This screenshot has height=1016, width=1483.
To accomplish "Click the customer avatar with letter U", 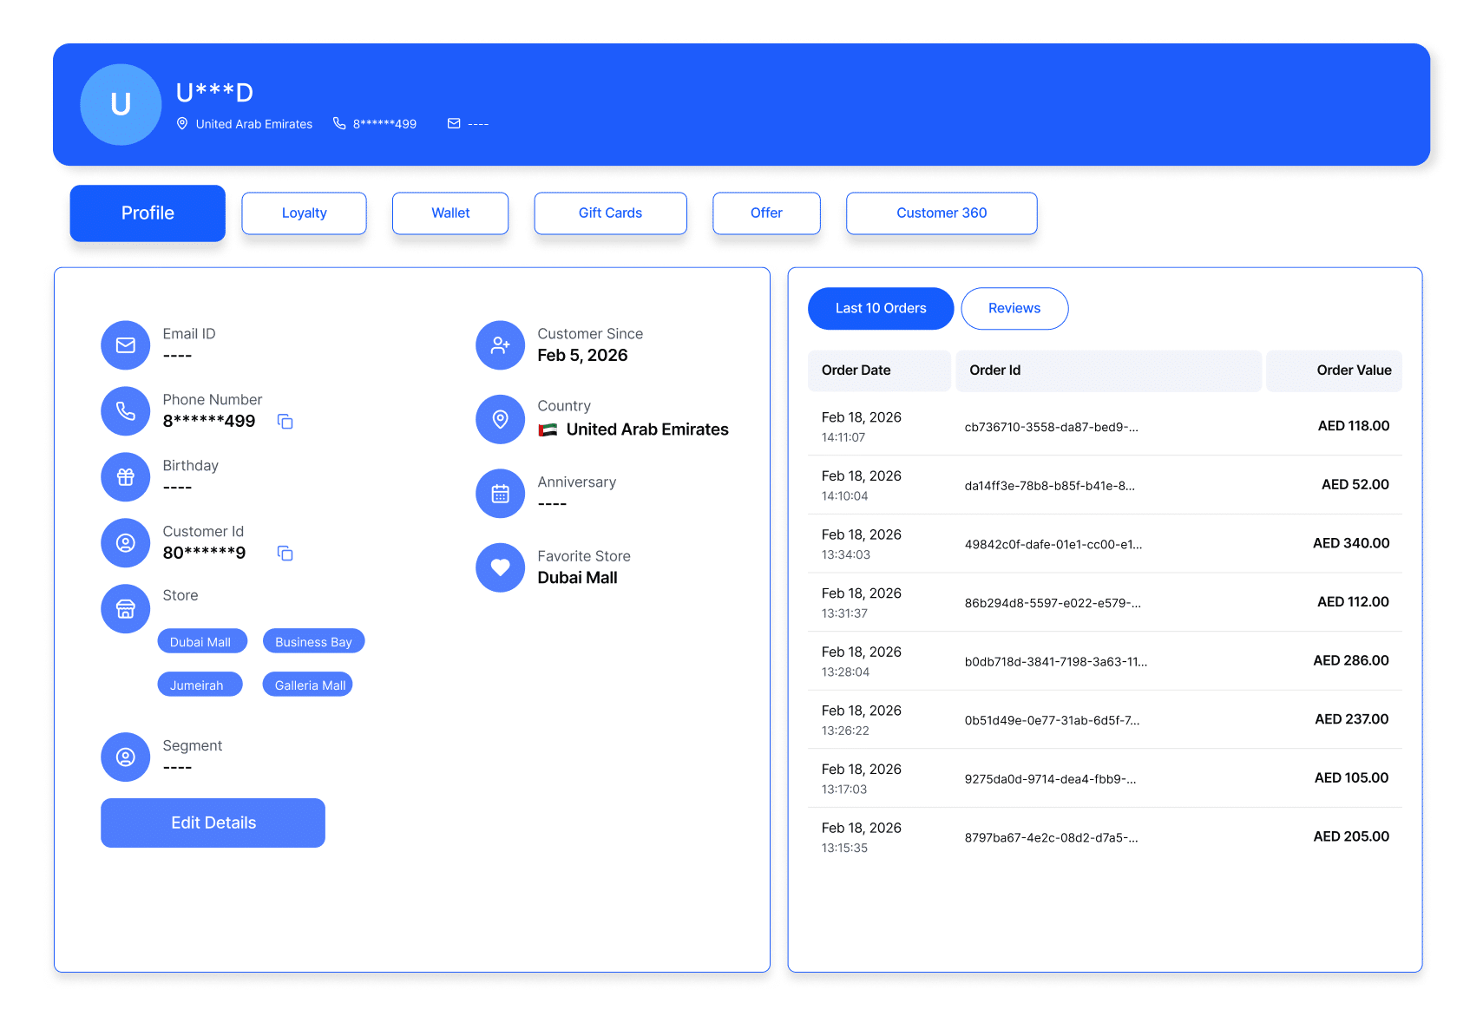I will pos(121,104).
